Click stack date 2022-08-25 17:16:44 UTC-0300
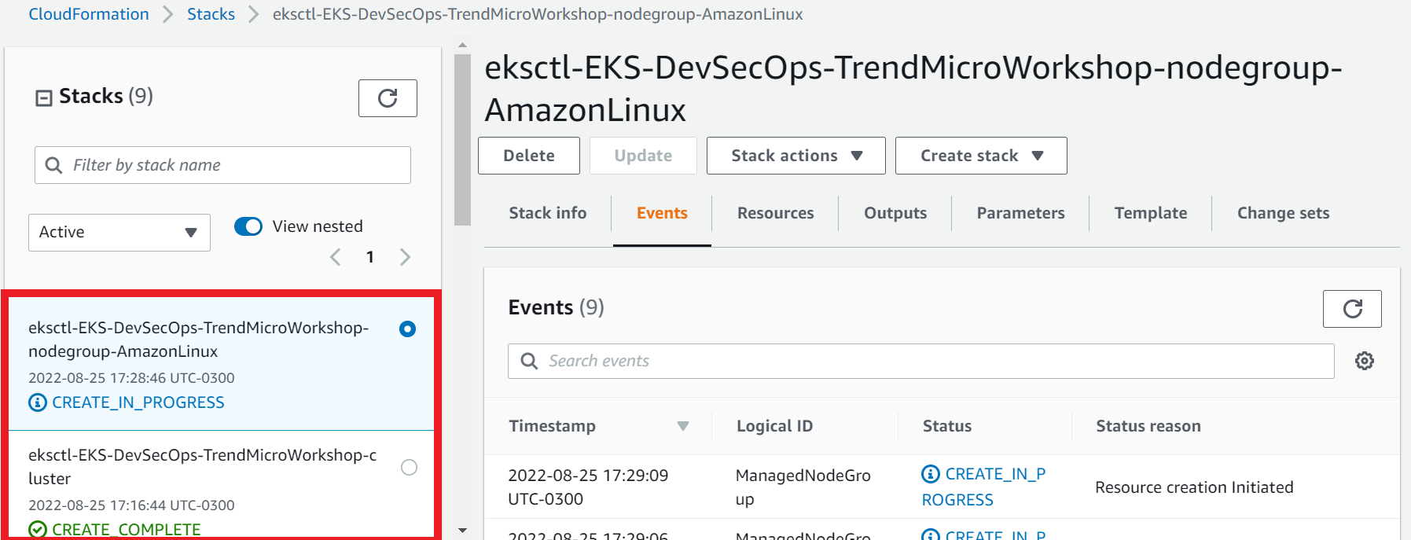The image size is (1411, 540). click(x=131, y=505)
